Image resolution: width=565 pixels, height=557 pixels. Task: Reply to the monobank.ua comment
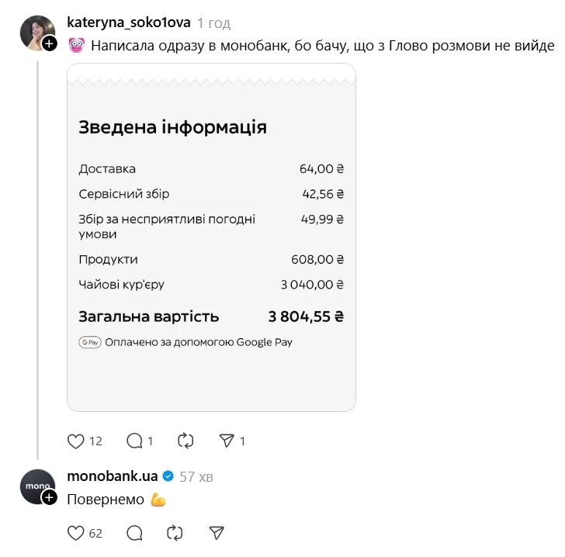click(x=134, y=533)
